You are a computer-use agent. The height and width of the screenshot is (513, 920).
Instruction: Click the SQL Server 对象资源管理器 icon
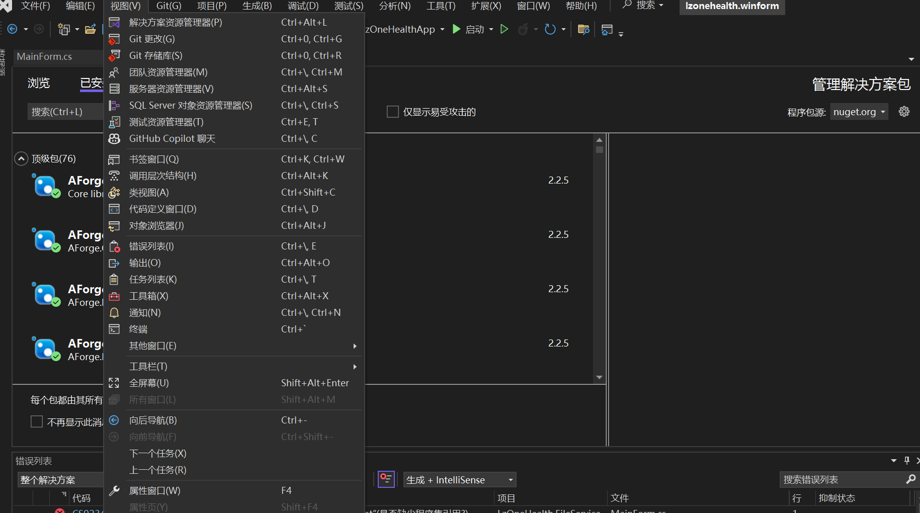(114, 105)
